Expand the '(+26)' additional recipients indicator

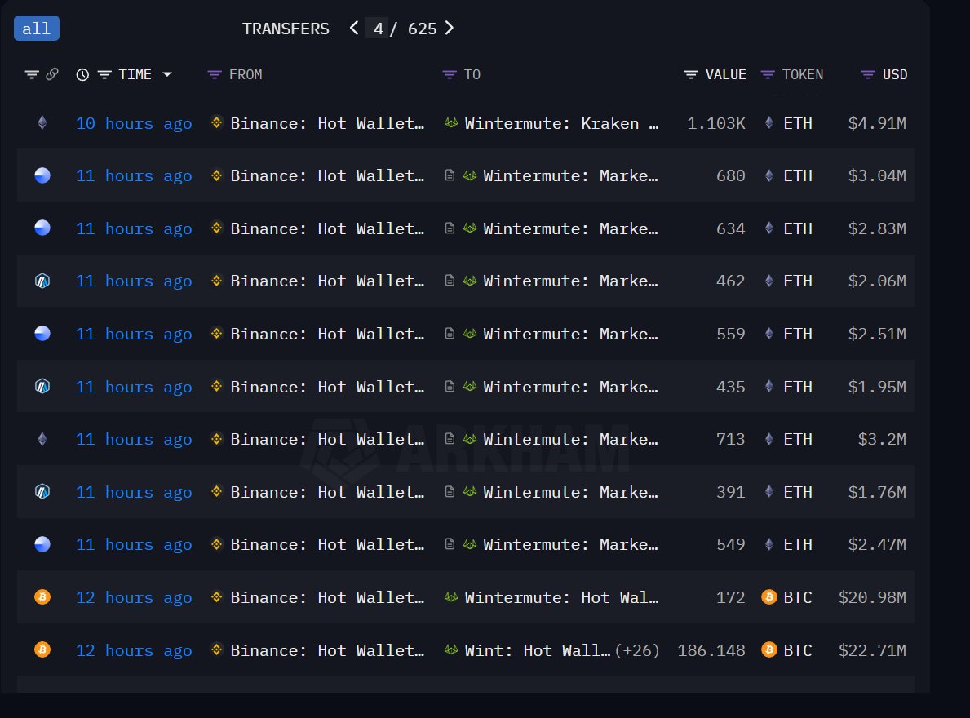pyautogui.click(x=637, y=650)
